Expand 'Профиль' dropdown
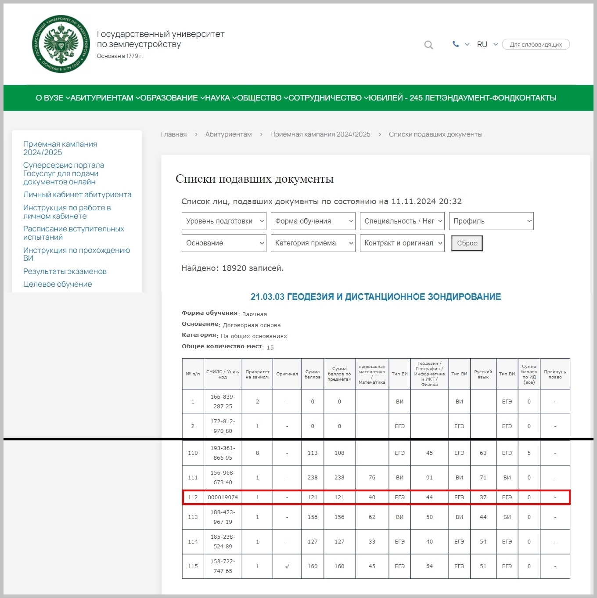Viewport: 597px width, 598px height. click(491, 221)
